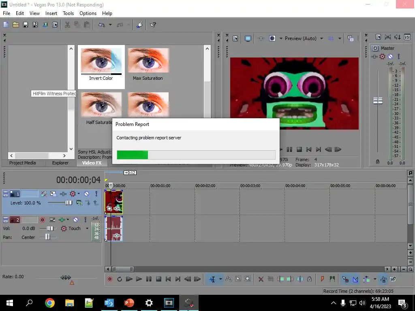Click Stop in the timeline transport bar
Screen dimensions: 415x311
coord(158,279)
